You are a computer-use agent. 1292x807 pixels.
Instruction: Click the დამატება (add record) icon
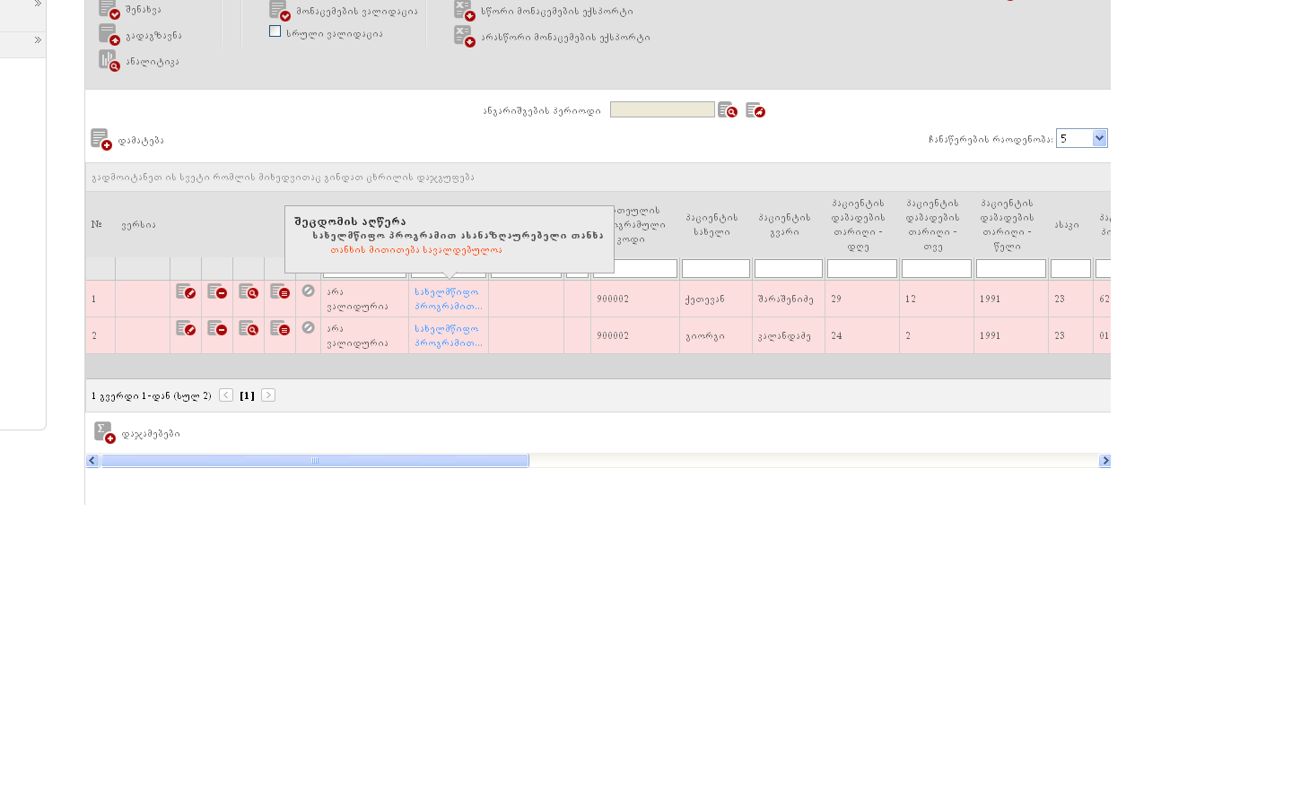click(100, 140)
